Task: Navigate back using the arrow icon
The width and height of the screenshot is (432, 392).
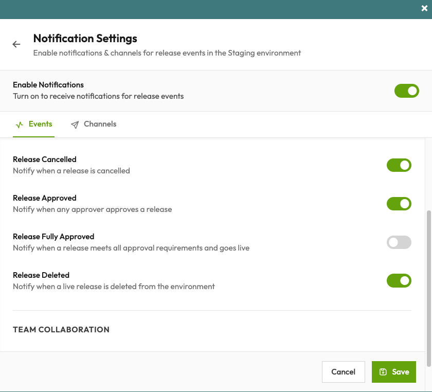Action: coord(16,44)
